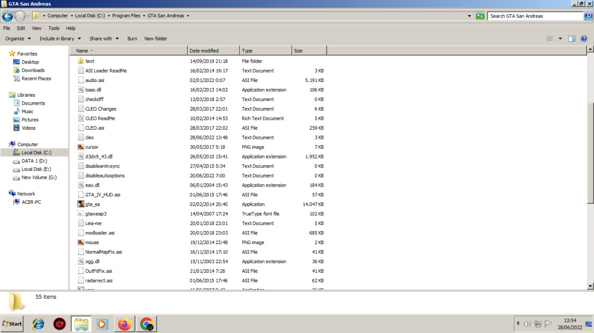The height and width of the screenshot is (333, 594).
Task: Select the gta_sa application icon
Action: 81,204
